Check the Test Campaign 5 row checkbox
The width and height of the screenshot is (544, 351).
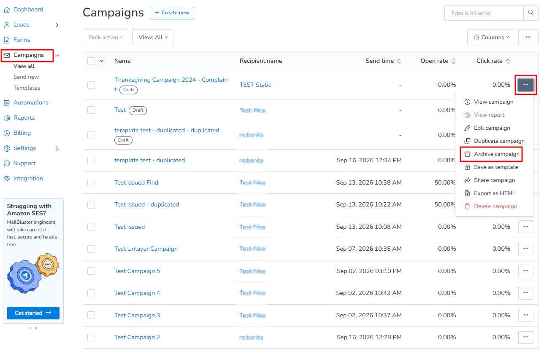[91, 271]
